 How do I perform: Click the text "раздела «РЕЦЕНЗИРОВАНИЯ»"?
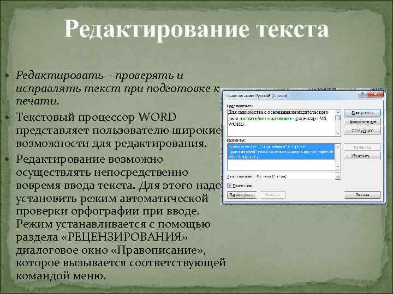click(102, 237)
